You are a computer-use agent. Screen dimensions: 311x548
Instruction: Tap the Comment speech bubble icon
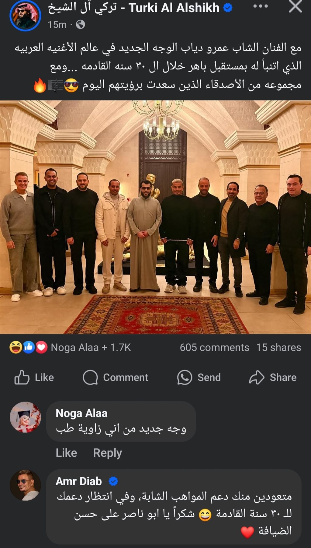tap(90, 378)
